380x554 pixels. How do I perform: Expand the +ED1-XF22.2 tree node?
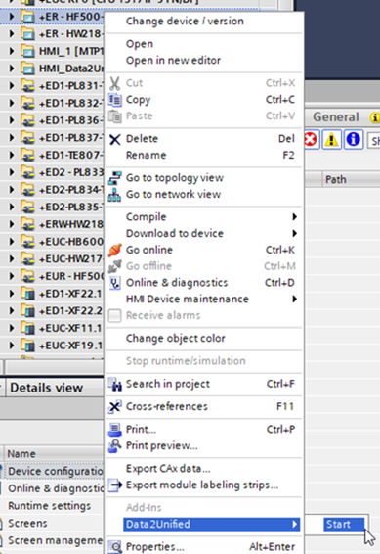tap(12, 311)
